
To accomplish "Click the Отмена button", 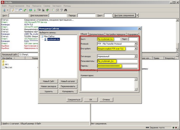I will 106,100.
